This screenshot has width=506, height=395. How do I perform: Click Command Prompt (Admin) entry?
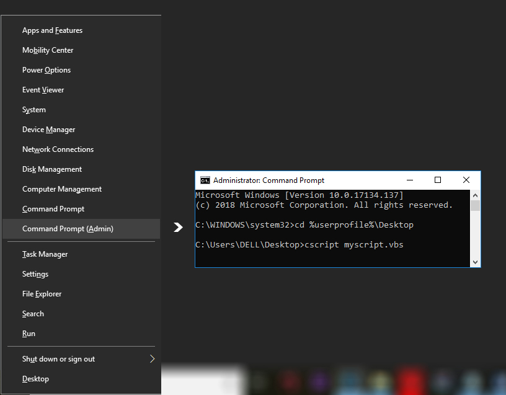[x=68, y=229]
